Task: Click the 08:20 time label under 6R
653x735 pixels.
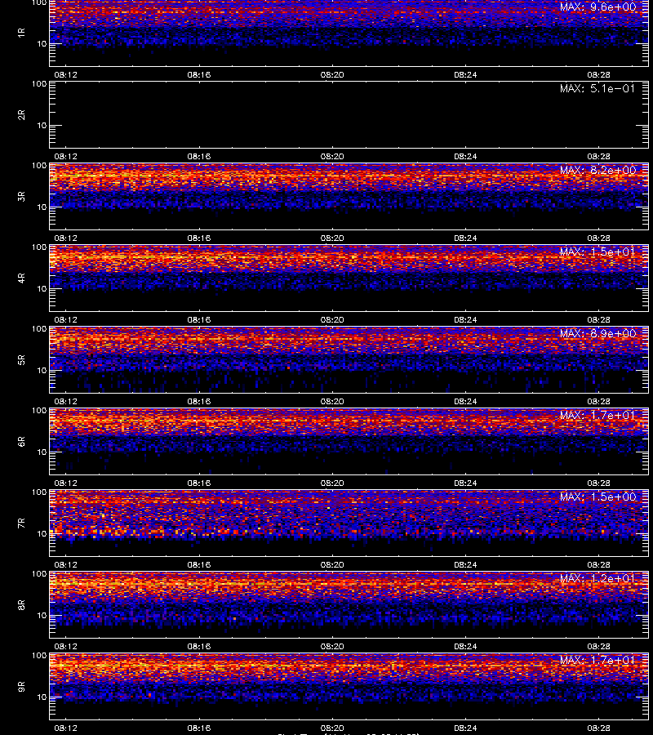Action: pos(332,483)
